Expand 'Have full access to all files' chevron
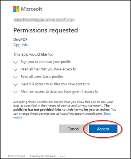 coord(15,85)
